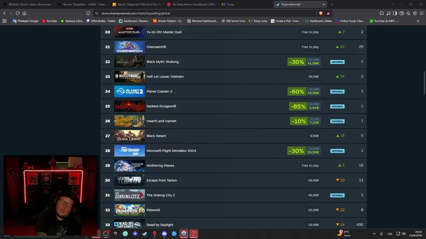Open the Epic Games Launcher taskbar icon
Screen dimensions: 426x239
click(115, 234)
